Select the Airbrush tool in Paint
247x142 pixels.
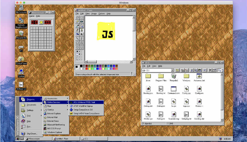tap(77, 34)
